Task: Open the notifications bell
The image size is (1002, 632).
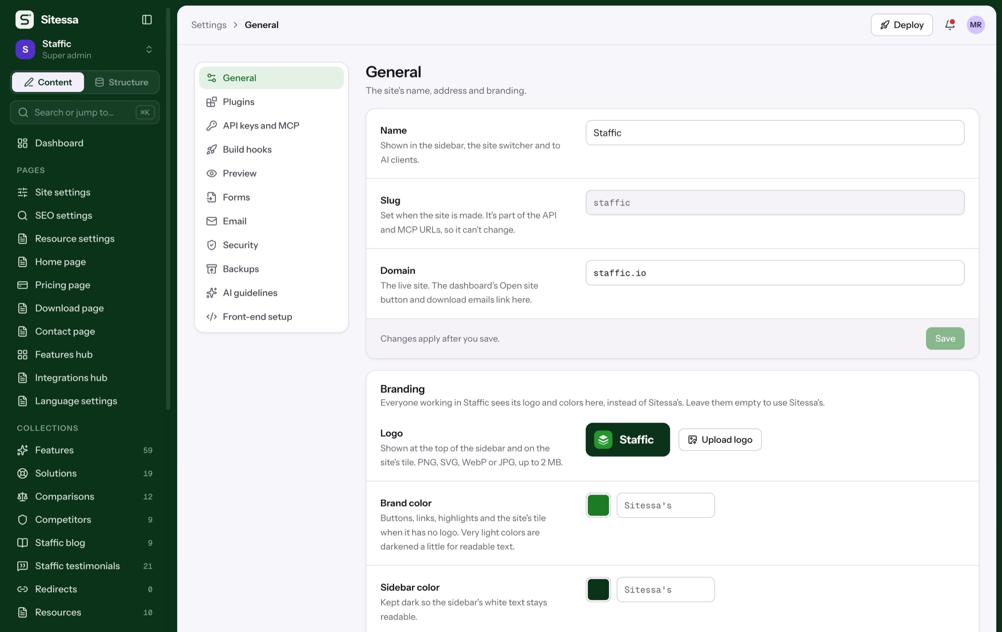Action: pyautogui.click(x=950, y=25)
